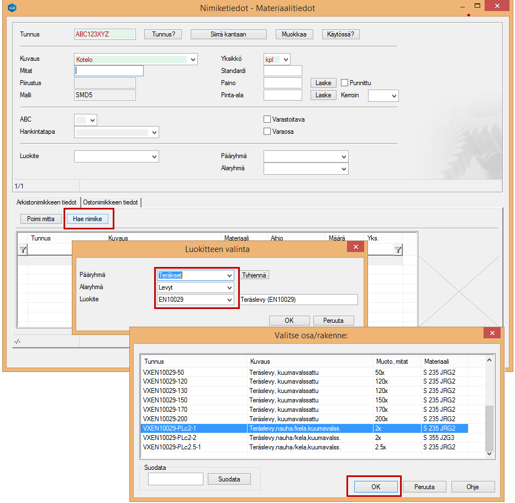This screenshot has width=515, height=503.
Task: Expand the Hankintatapa dropdown
Action: [154, 132]
